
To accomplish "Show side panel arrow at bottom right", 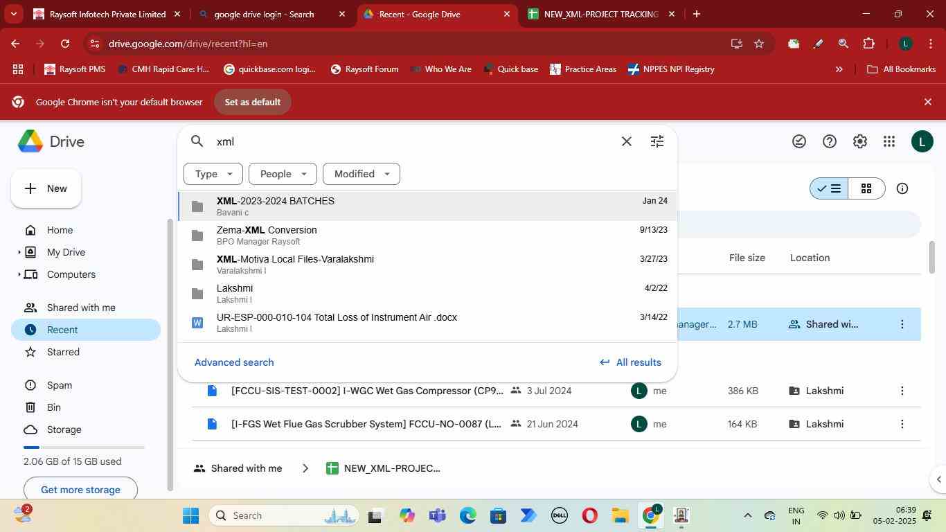I will 938,479.
